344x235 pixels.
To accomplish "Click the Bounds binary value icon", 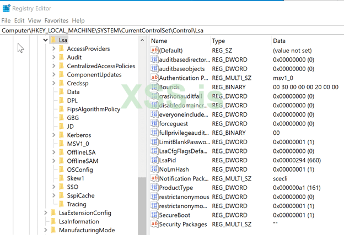I will [154, 87].
